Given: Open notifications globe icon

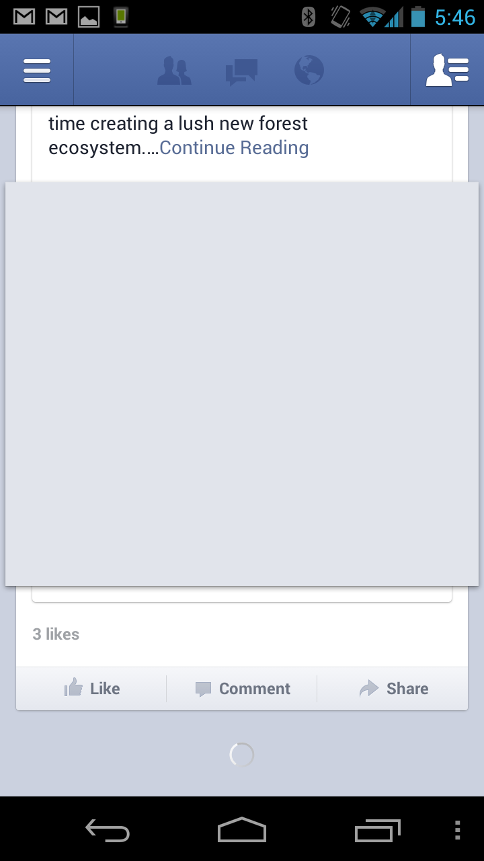Looking at the screenshot, I should pos(309,70).
